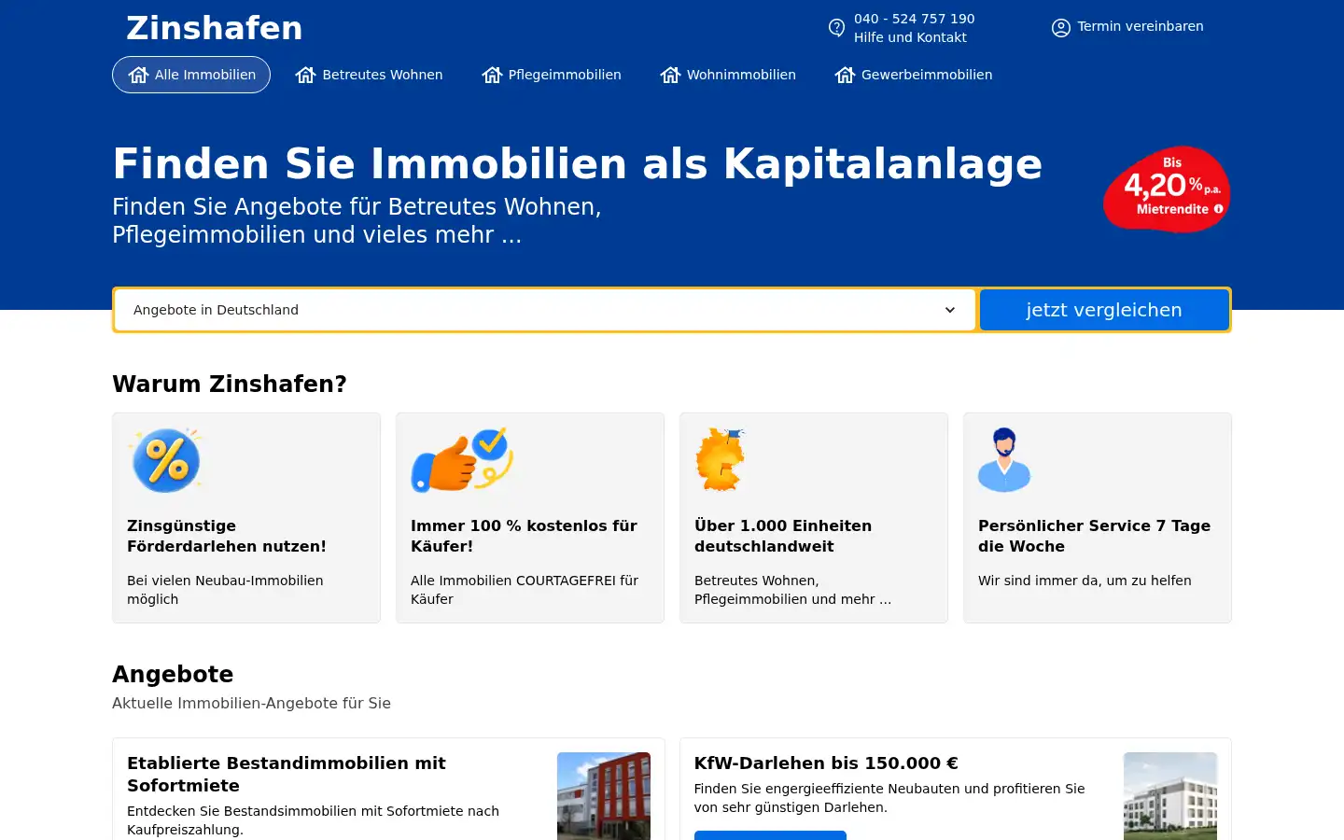Click 'KfW-Darlehen bis 150.000 €' title
The height and width of the screenshot is (840, 1344).
(x=826, y=763)
